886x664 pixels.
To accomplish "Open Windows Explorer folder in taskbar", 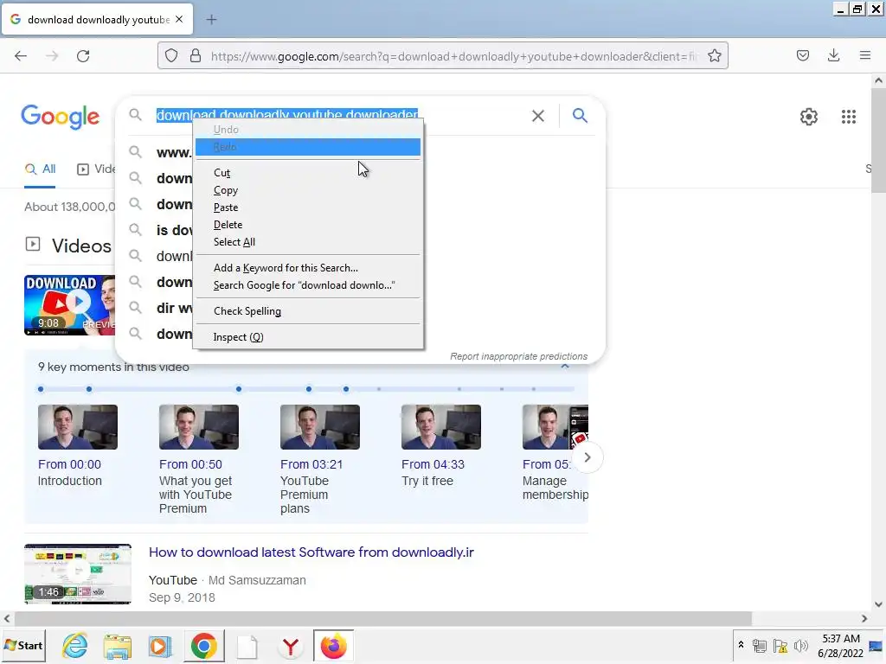I will 118,645.
